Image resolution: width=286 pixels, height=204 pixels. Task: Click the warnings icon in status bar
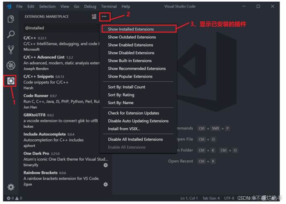click(x=17, y=198)
